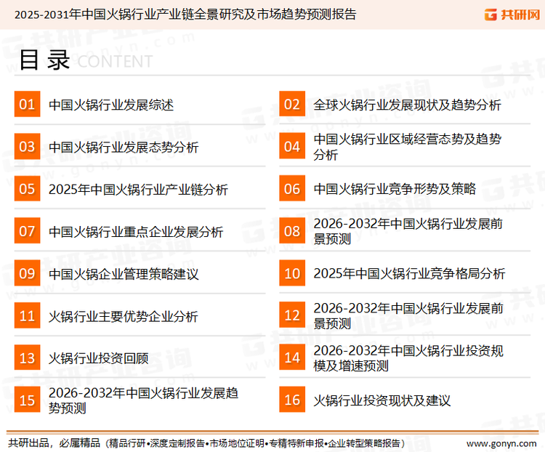Select chapter 中国火锅行业发展态势分析
Screen dimensions: 545x452
[124, 147]
